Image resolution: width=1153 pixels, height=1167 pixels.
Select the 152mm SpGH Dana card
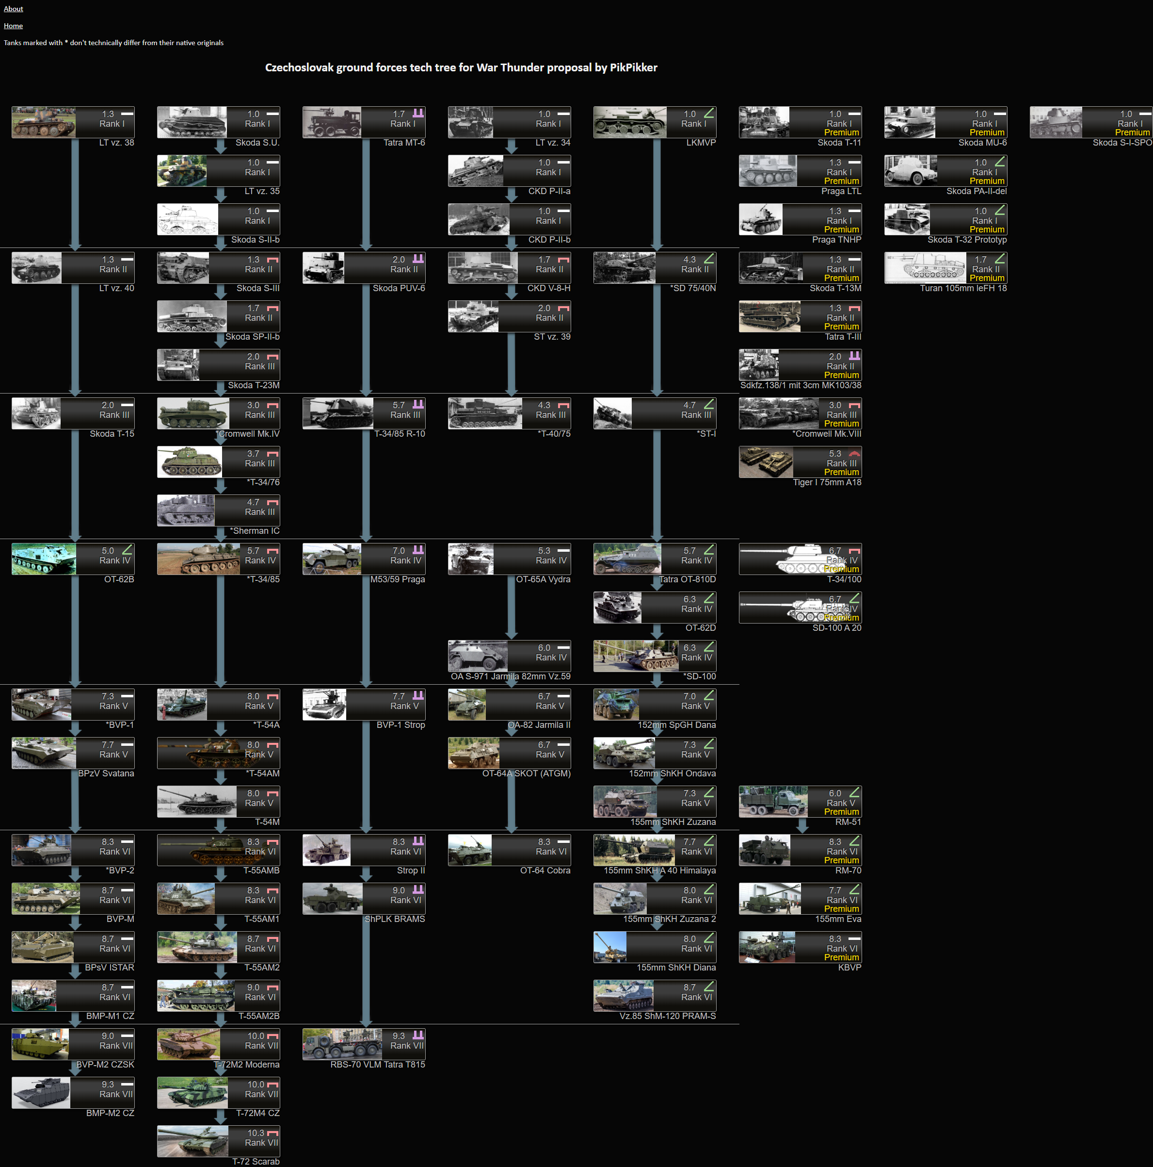point(655,704)
